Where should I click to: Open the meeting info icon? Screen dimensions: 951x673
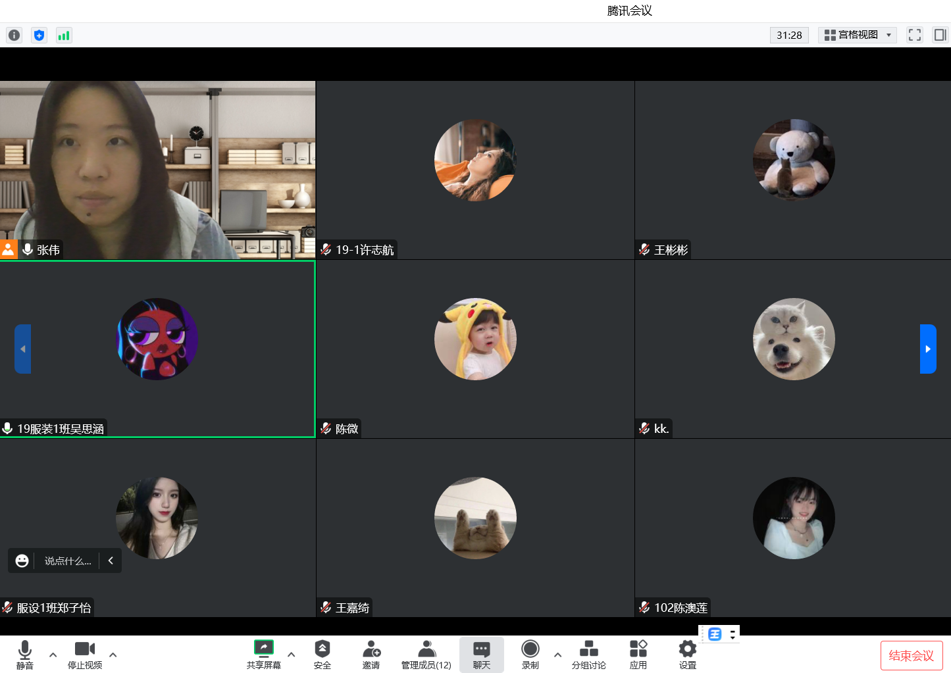[14, 36]
